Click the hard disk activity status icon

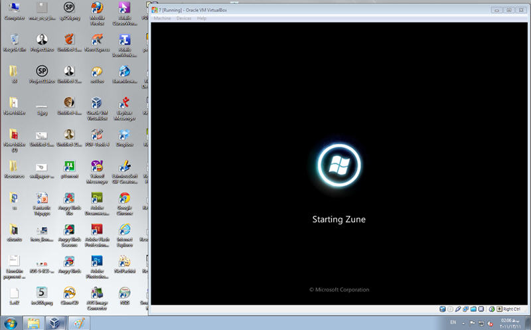(x=442, y=309)
